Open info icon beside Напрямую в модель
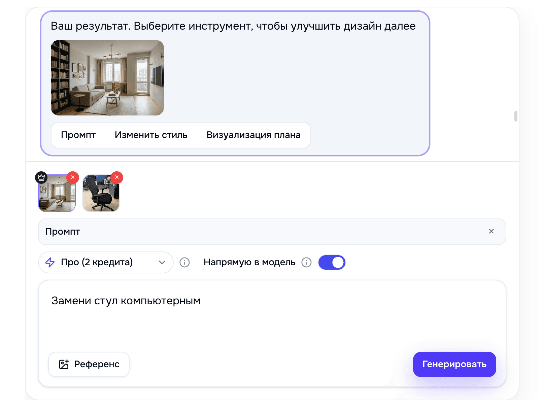The height and width of the screenshot is (406, 542). tap(306, 262)
